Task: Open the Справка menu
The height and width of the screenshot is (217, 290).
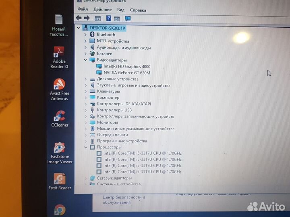Action: 138,10
